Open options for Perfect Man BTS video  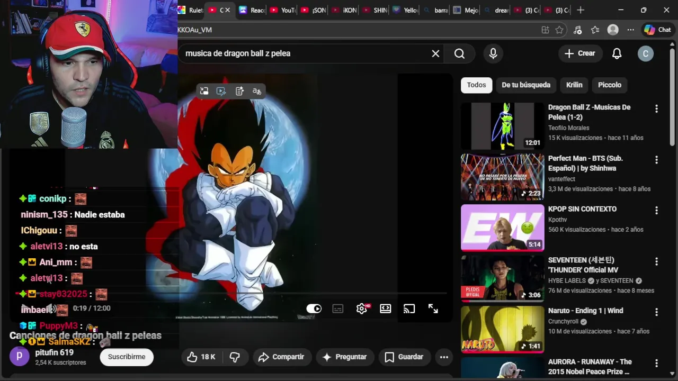(x=656, y=160)
